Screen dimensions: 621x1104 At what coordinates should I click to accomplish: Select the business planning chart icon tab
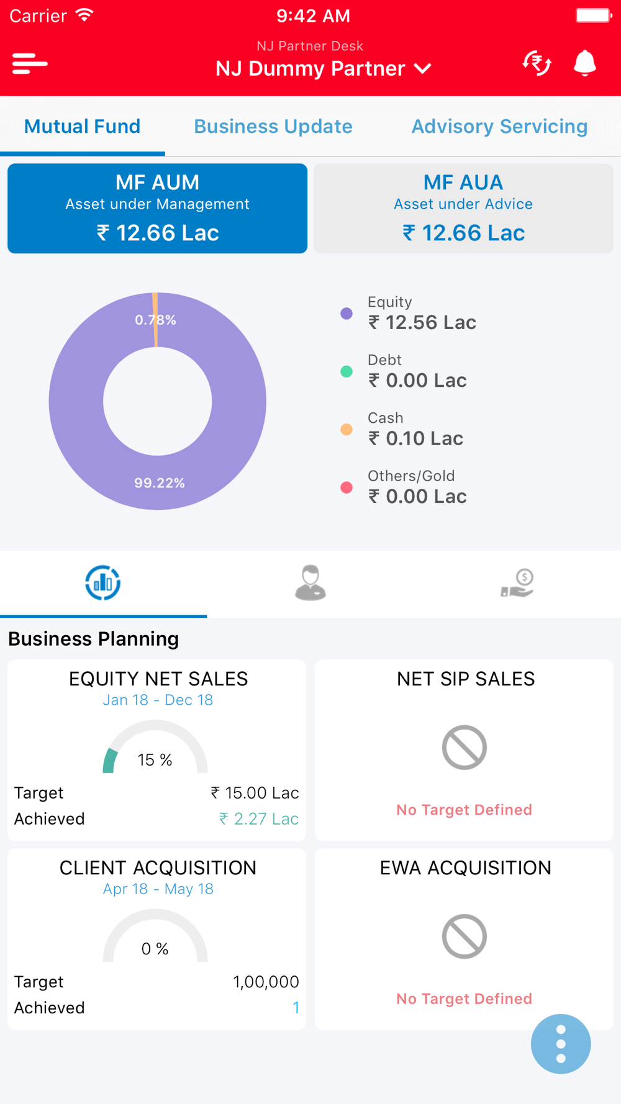pyautogui.click(x=103, y=583)
